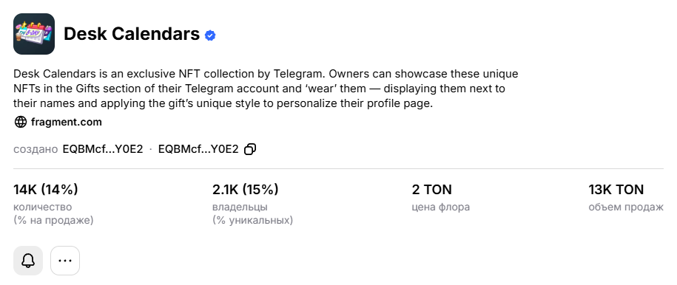
Task: Open the first EQBMcf...Y0E2 creator address
Action: [x=103, y=149]
